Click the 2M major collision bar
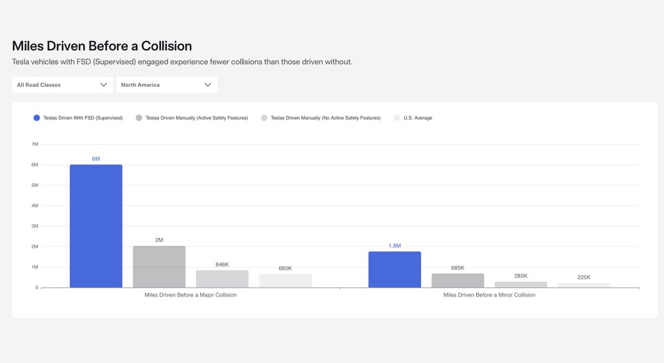This screenshot has width=664, height=363. click(x=159, y=267)
